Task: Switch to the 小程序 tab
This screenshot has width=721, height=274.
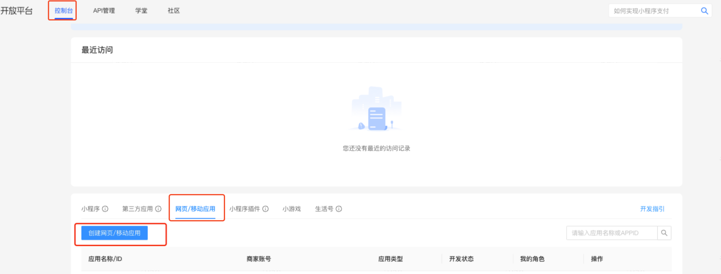Action: [90, 209]
